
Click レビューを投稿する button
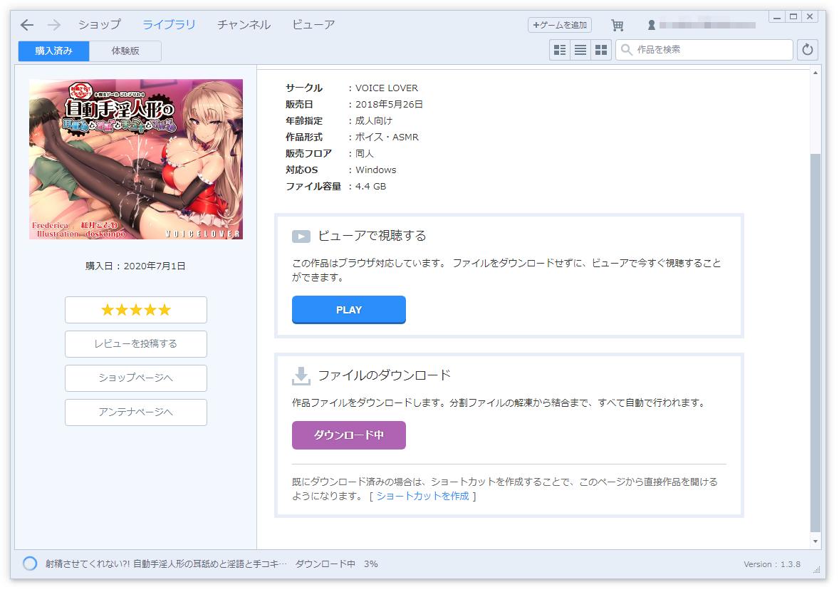pyautogui.click(x=136, y=344)
